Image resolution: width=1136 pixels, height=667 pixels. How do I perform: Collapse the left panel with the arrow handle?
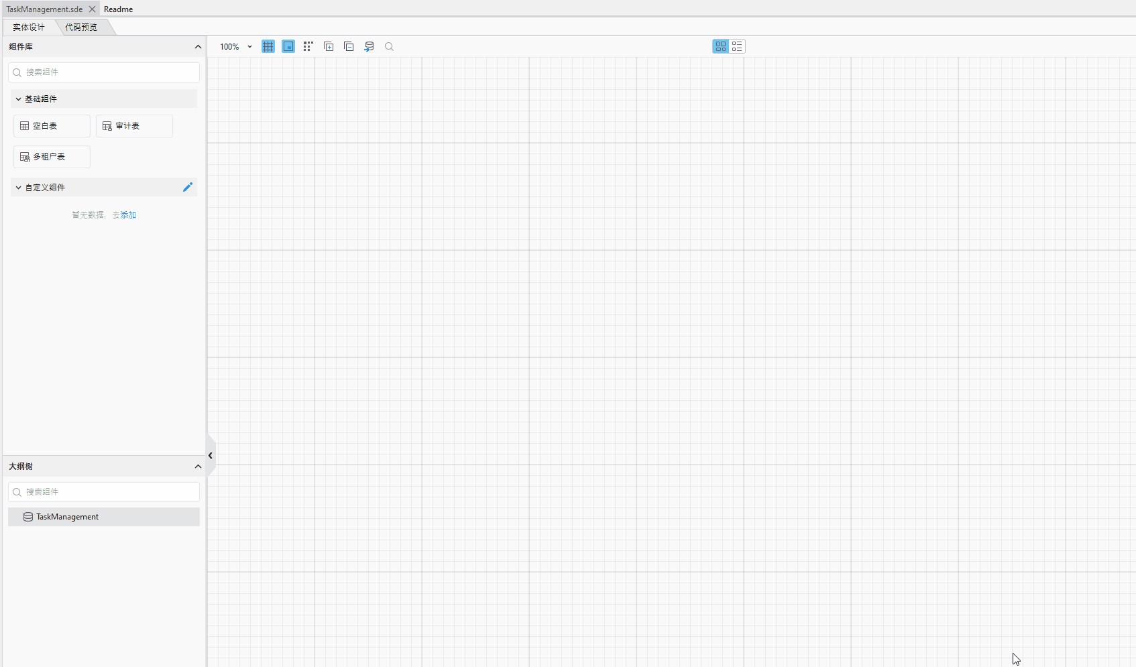tap(210, 455)
